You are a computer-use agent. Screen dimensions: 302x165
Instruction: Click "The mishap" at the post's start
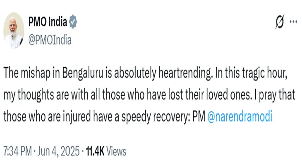click(27, 73)
